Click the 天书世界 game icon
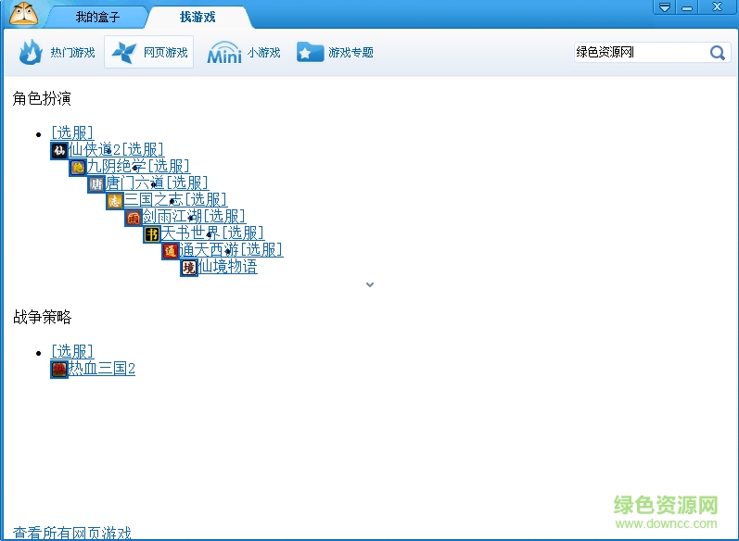Viewport: 739px width, 541px height. point(152,233)
